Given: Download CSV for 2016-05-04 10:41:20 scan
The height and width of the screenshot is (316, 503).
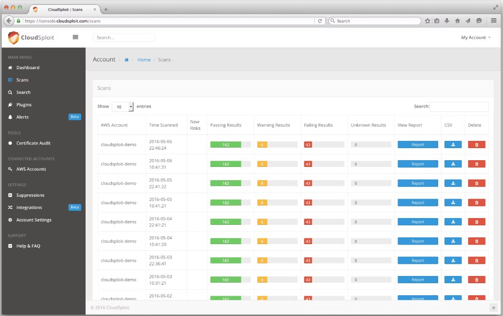Looking at the screenshot, I should click(x=453, y=241).
